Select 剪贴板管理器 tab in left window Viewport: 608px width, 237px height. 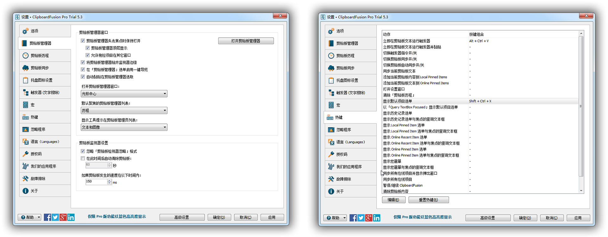coord(45,43)
